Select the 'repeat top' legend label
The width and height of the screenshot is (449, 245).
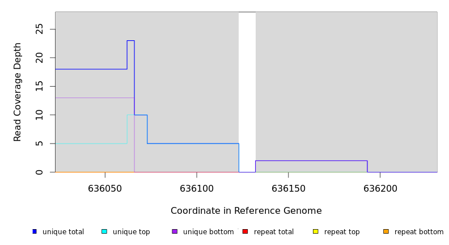click(x=342, y=232)
